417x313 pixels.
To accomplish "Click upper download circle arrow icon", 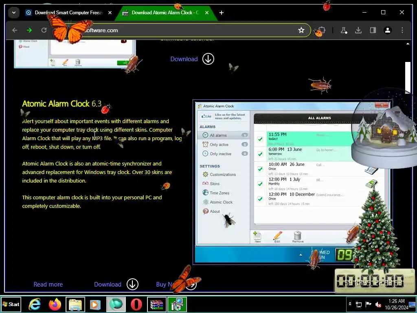I will coord(208,59).
